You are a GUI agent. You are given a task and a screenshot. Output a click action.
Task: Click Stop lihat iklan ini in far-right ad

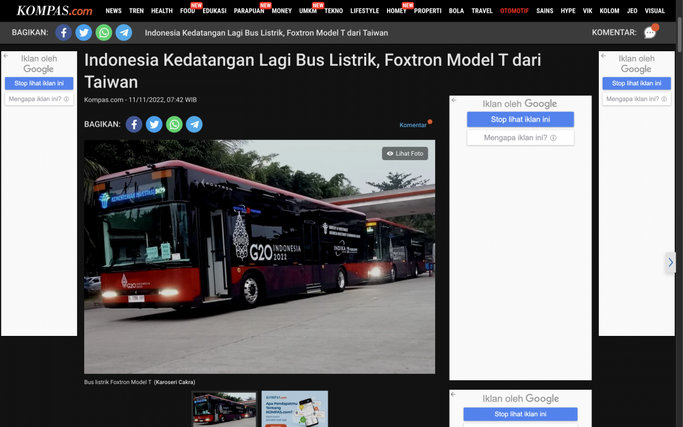coord(636,84)
